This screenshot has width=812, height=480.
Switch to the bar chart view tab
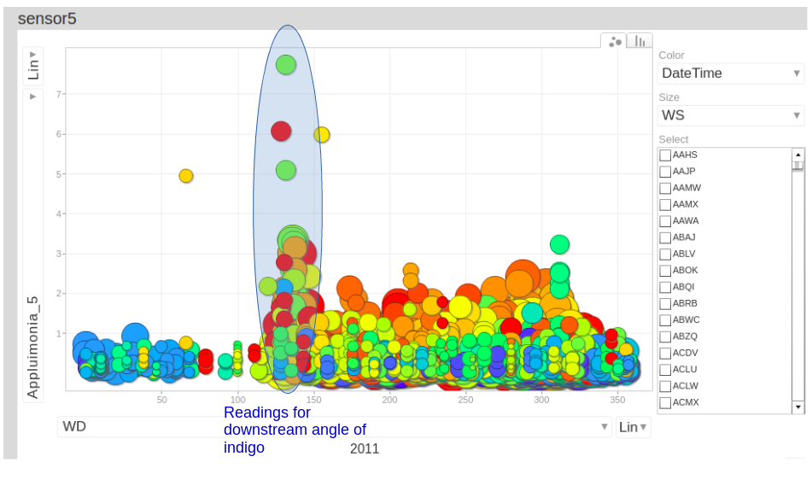pyautogui.click(x=640, y=41)
